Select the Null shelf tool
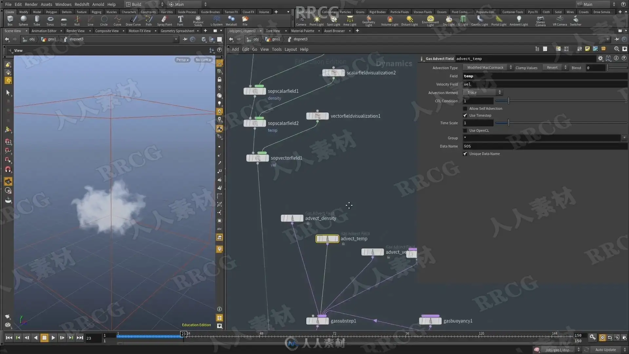Image resolution: width=629 pixels, height=354 pixels. click(x=77, y=21)
